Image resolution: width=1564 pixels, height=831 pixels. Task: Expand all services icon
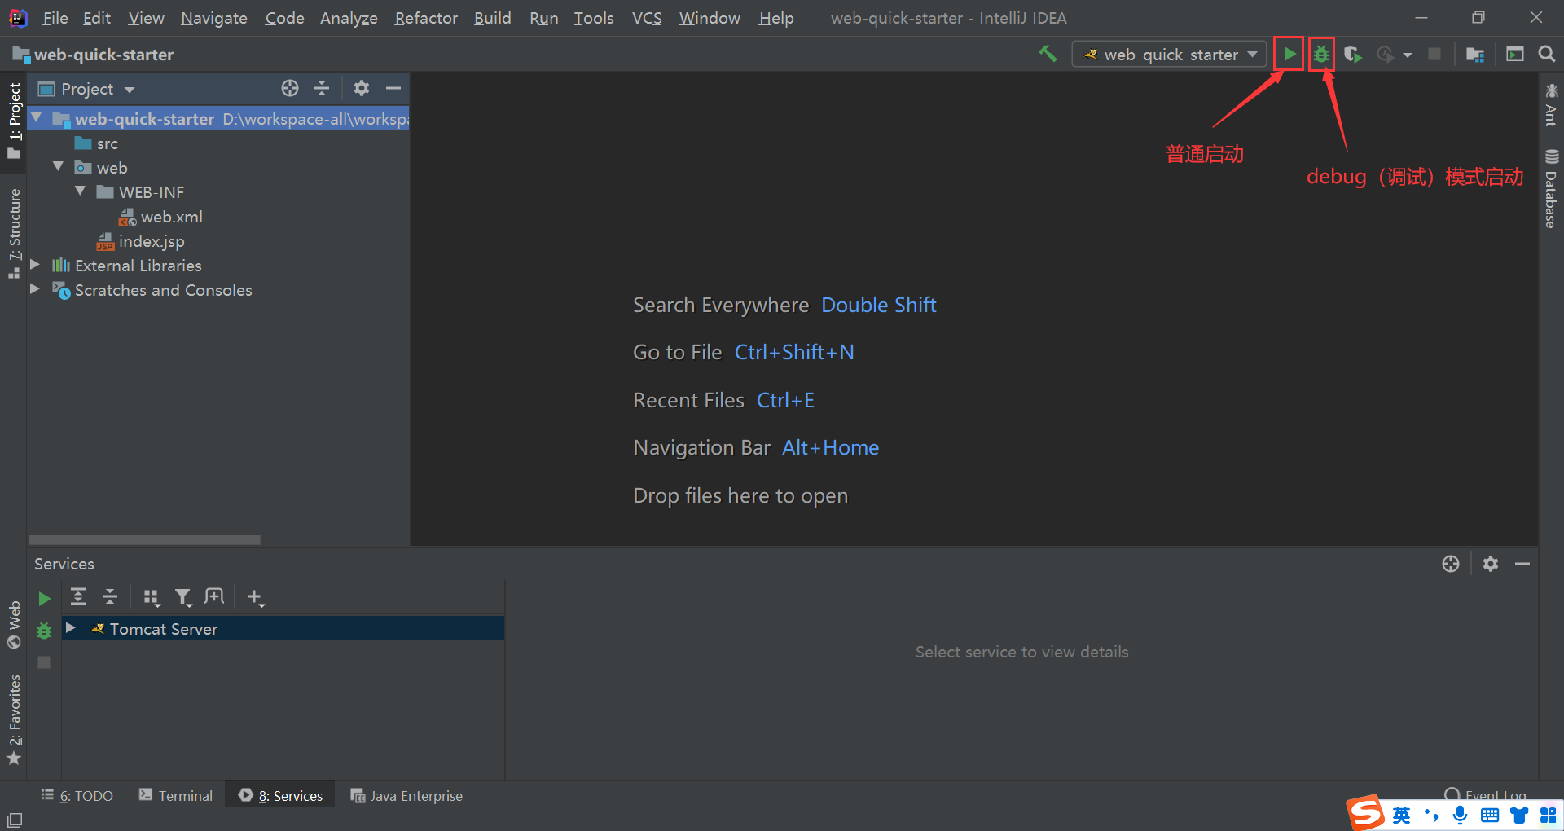pyautogui.click(x=78, y=596)
